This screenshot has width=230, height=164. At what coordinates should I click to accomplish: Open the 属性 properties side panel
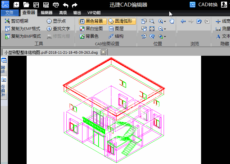[x=4, y=66]
